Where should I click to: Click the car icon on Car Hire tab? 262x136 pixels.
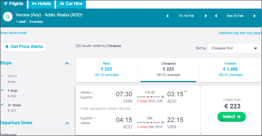pyautogui.click(x=62, y=4)
